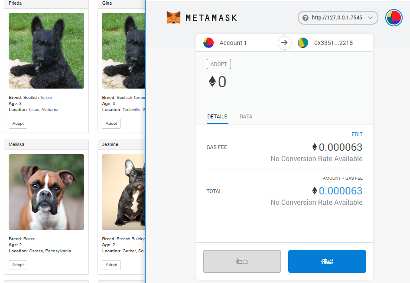Click the Ethereum icon beside amount 0
This screenshot has height=283, width=410.
pyautogui.click(x=212, y=81)
